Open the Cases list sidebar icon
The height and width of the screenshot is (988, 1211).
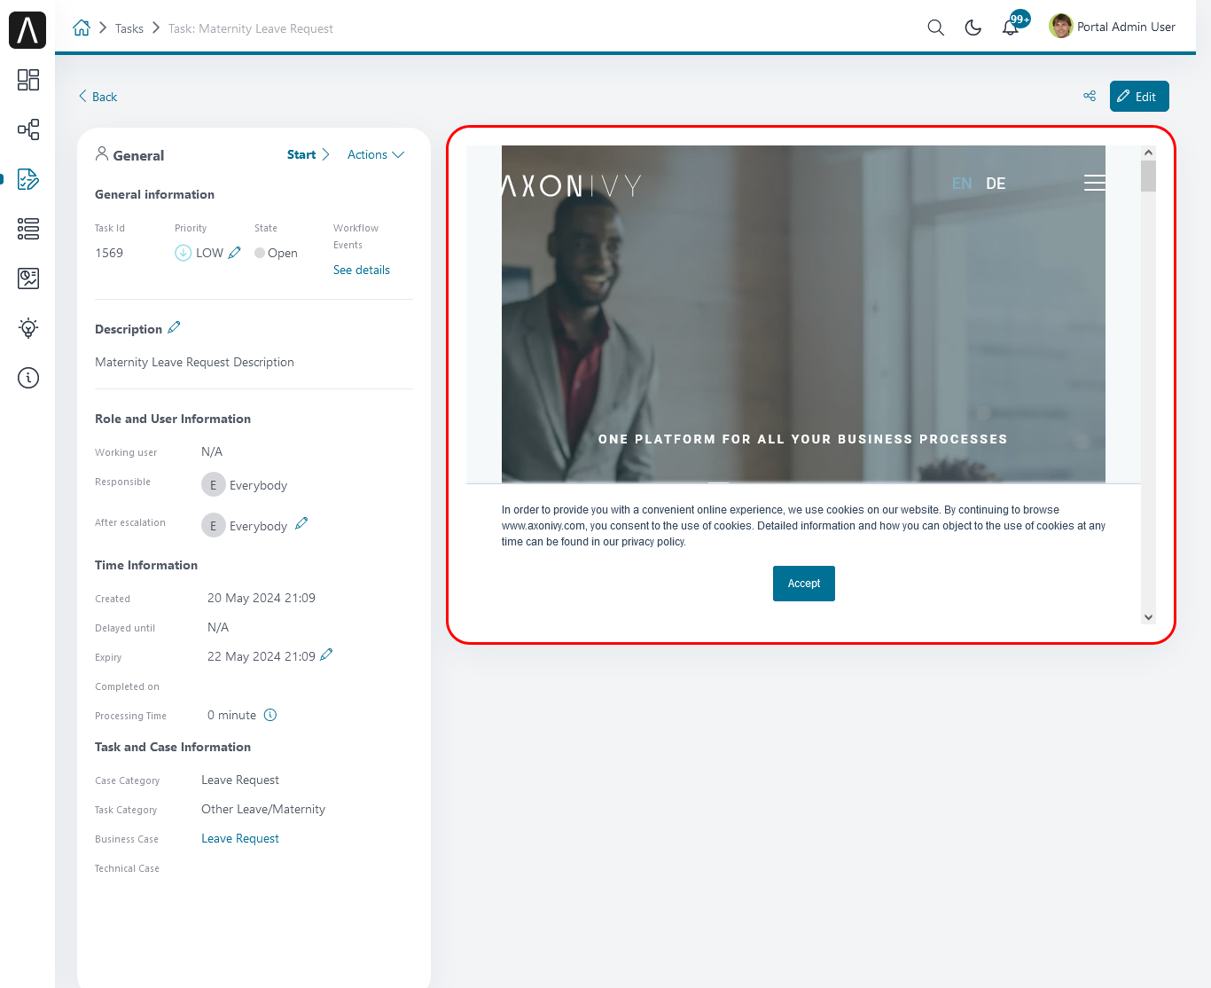tap(28, 229)
